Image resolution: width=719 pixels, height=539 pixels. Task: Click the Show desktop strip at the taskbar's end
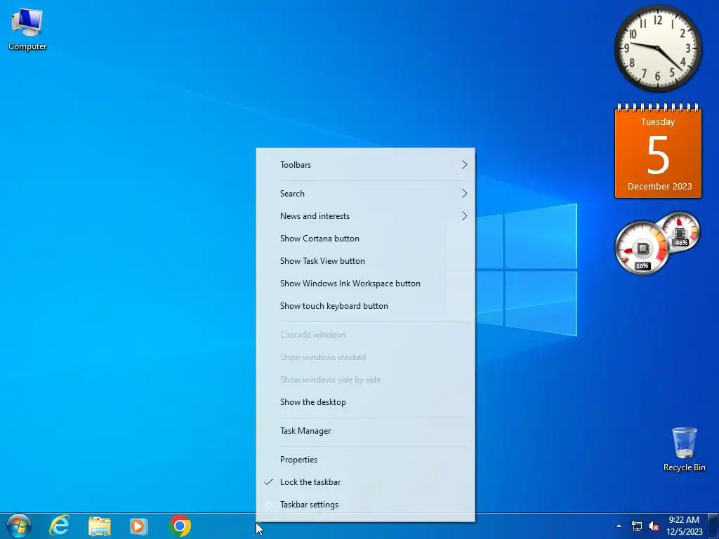coord(713,526)
